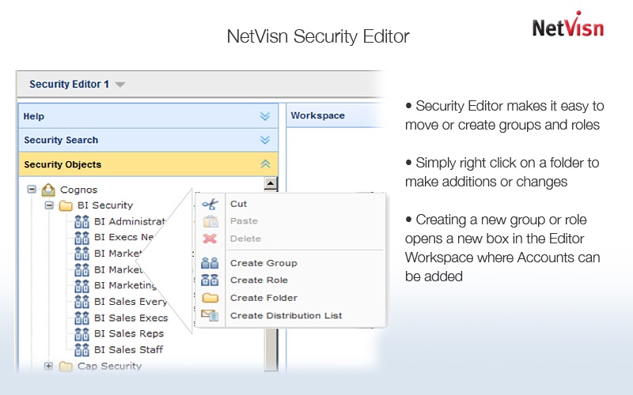This screenshot has width=633, height=395.
Task: Expand the Cap Security folder node
Action: pos(48,366)
